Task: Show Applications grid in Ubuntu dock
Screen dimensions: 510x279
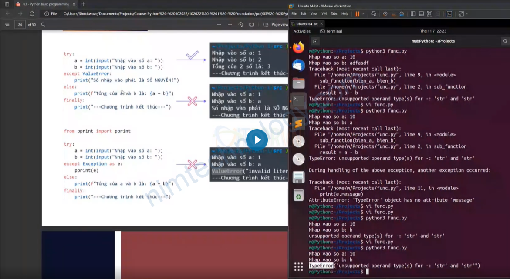Action: pos(298,266)
